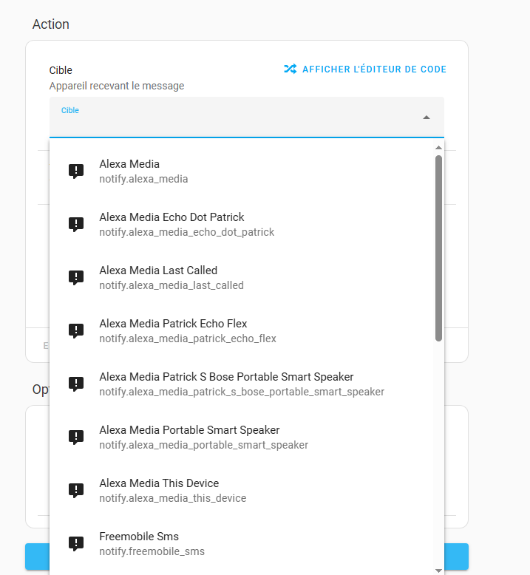Choose Alexa Media Patrick S Bose Portable Smart Speaker

click(x=241, y=384)
